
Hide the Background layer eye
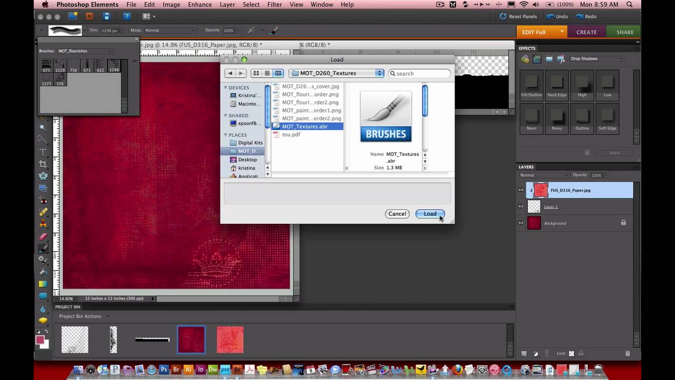[521, 223]
